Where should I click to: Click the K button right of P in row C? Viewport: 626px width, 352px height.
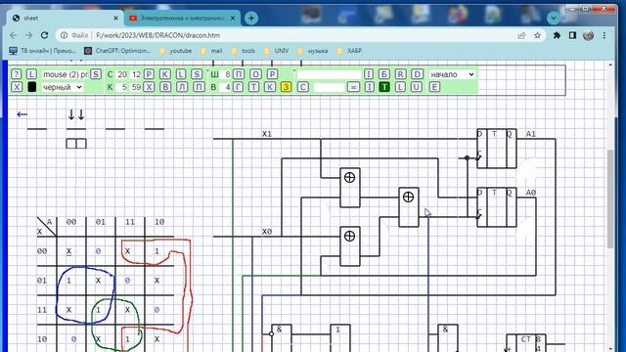click(165, 74)
